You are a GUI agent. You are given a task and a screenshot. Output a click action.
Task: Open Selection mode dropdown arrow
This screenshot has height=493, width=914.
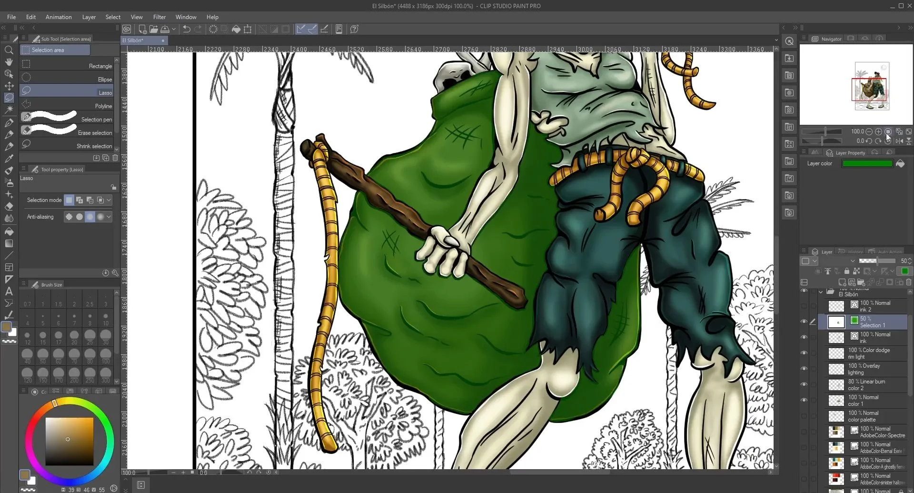click(109, 200)
